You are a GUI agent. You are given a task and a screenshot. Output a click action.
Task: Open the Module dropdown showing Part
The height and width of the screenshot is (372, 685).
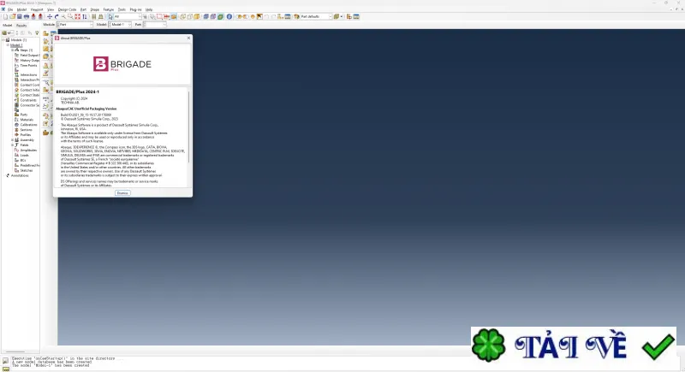(74, 25)
